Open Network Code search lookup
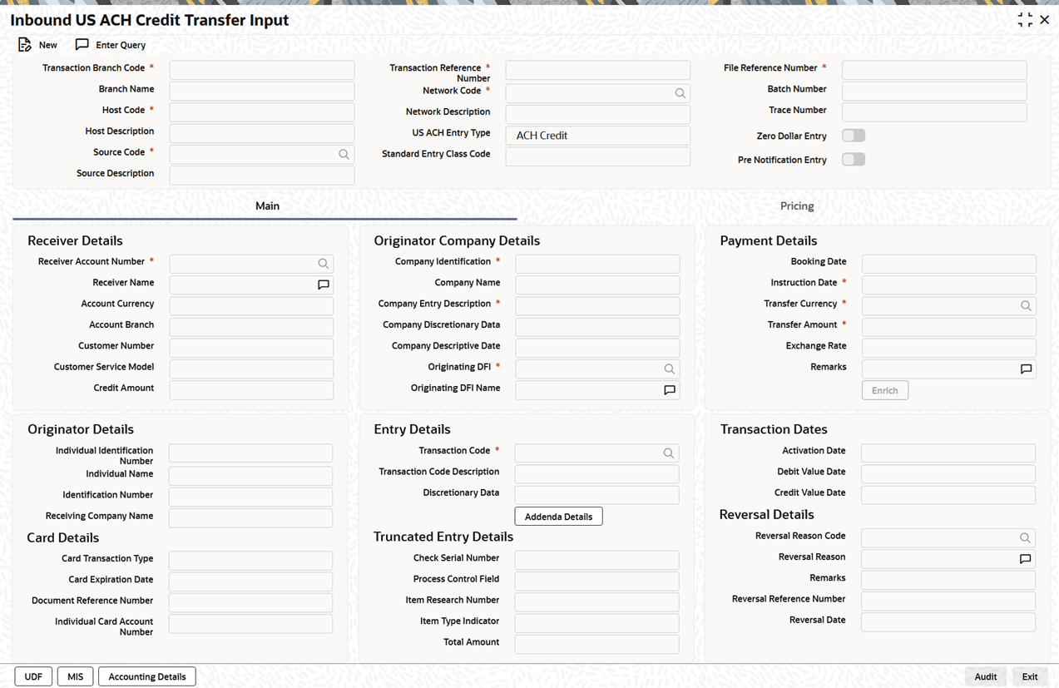 pyautogui.click(x=680, y=93)
